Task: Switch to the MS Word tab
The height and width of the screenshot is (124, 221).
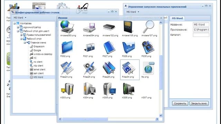Action: tap(177, 18)
